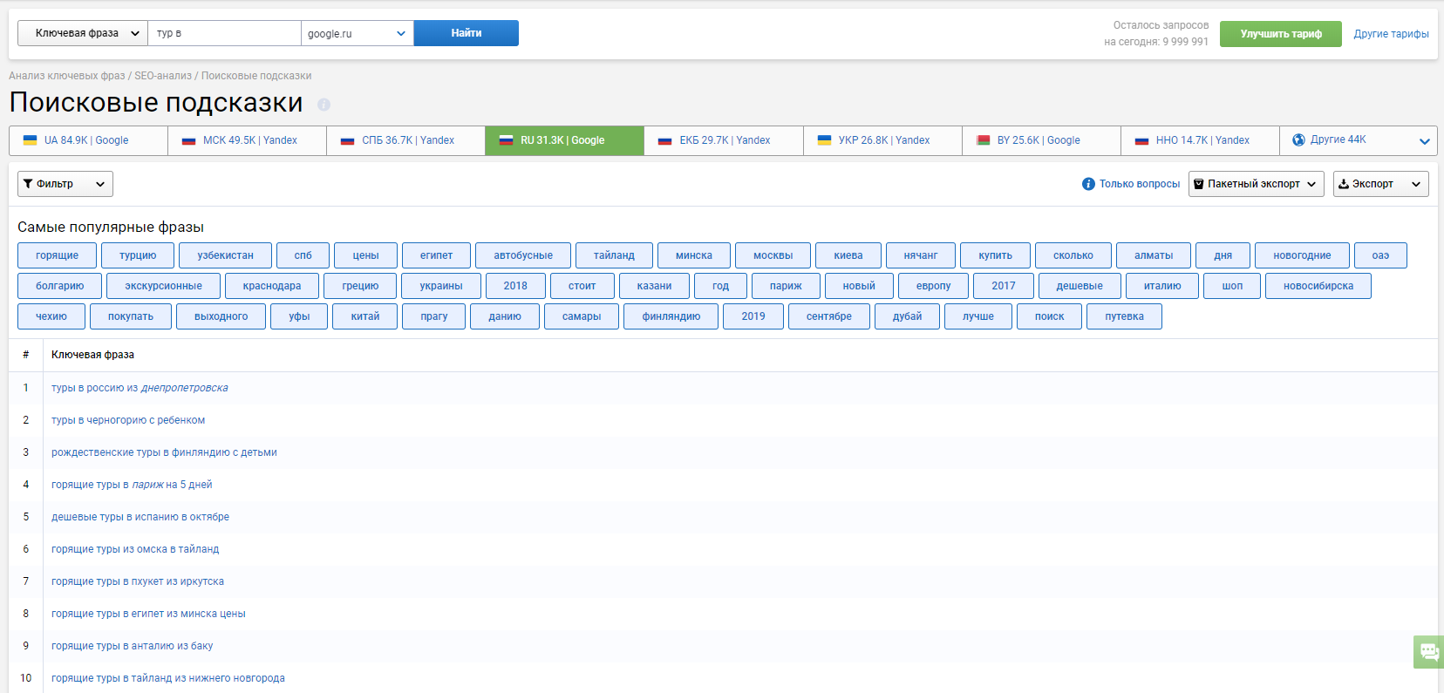The height and width of the screenshot is (693, 1444).
Task: Open the Другие тарифы link
Action: [1391, 34]
